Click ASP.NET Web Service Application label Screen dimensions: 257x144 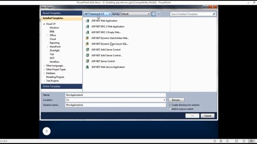pyautogui.click(x=108, y=67)
